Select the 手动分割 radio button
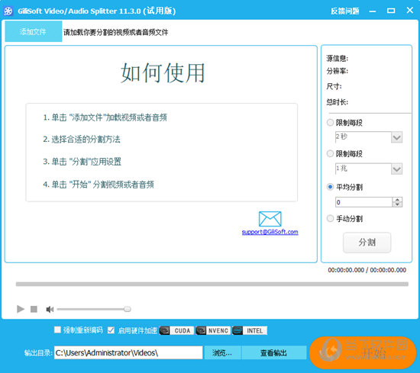The width and height of the screenshot is (420, 373). pos(330,218)
